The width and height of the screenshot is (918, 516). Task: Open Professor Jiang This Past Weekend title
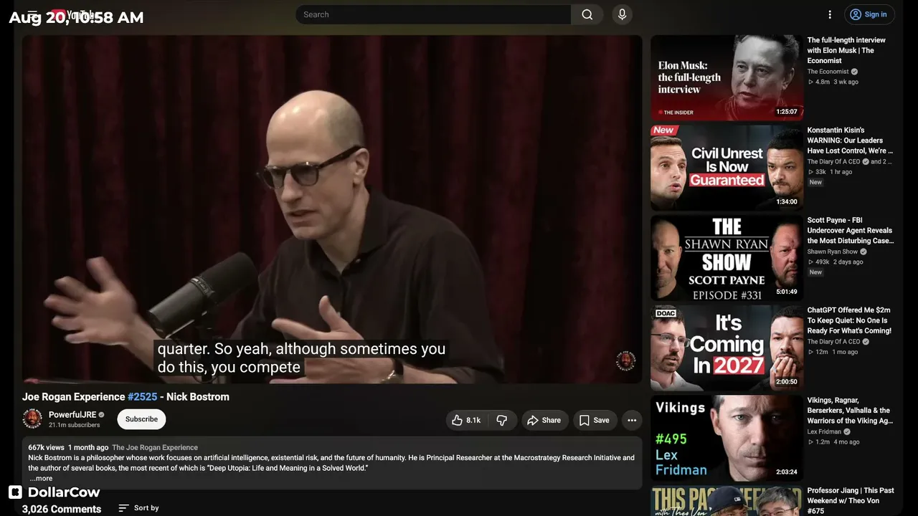coord(851,500)
